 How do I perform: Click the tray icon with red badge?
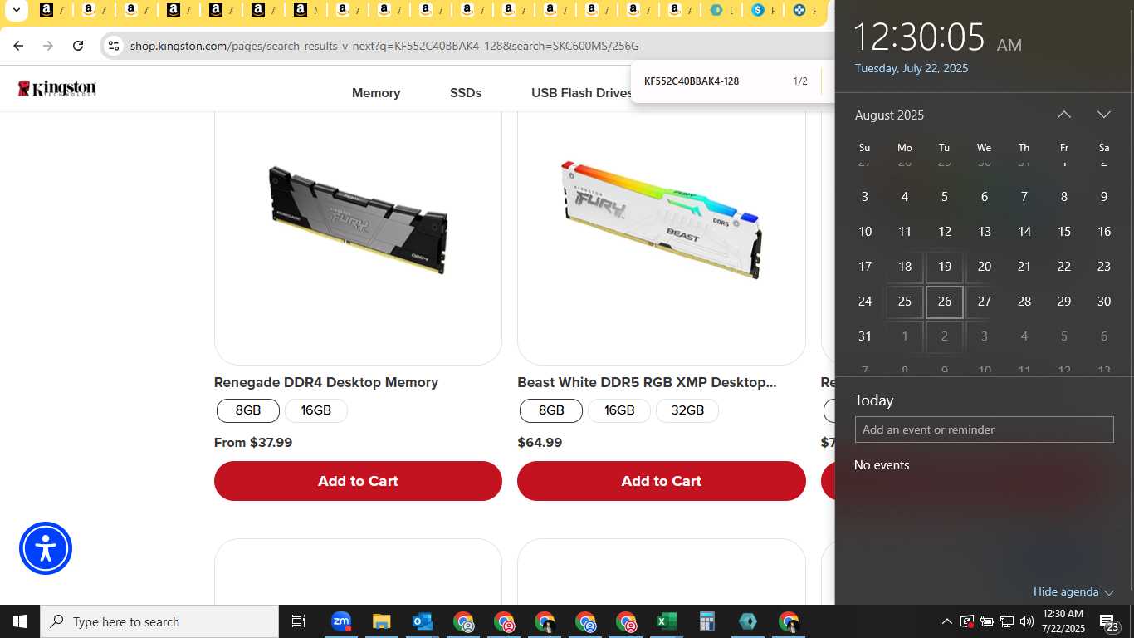(967, 621)
